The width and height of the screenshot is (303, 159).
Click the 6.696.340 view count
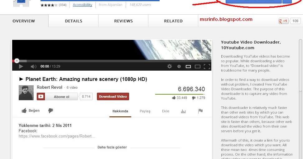(191, 89)
